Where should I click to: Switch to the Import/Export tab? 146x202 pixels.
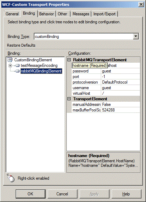[x=104, y=14]
